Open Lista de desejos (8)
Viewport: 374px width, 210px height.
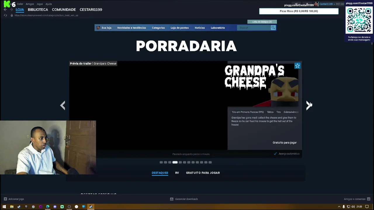coord(262,22)
